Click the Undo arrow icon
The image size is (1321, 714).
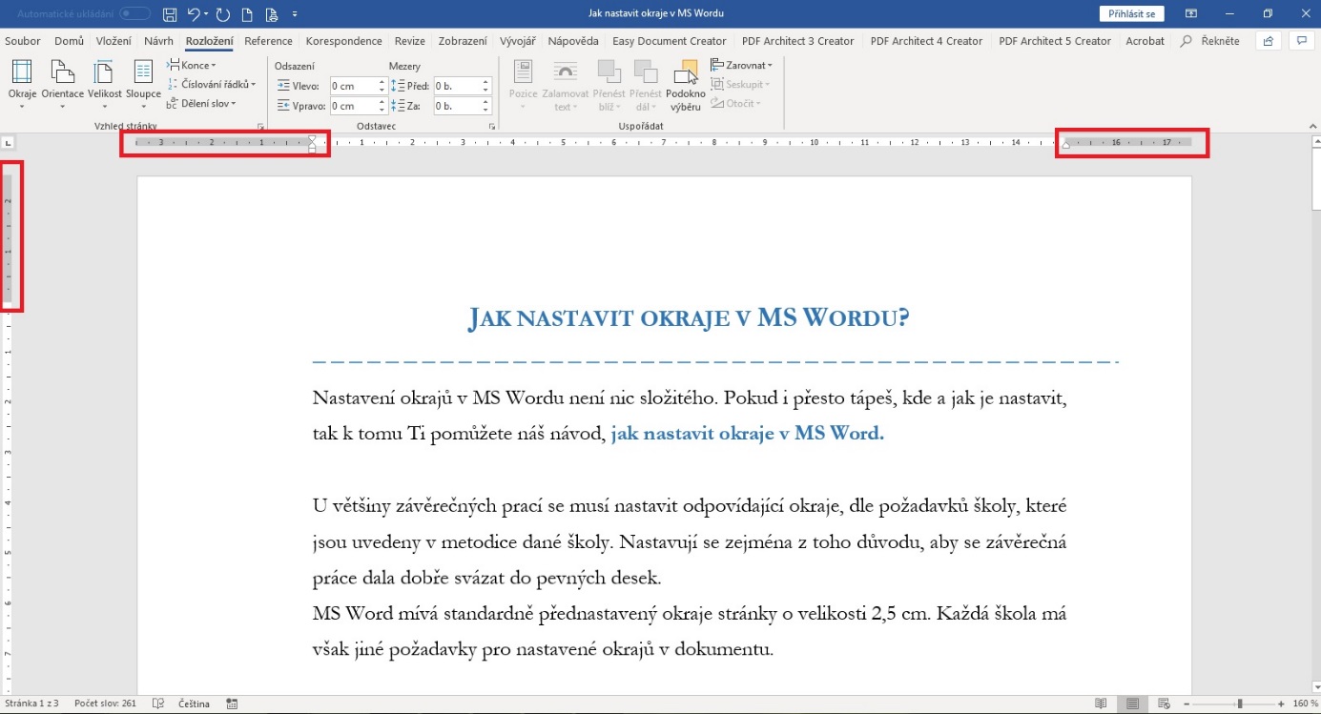click(194, 14)
